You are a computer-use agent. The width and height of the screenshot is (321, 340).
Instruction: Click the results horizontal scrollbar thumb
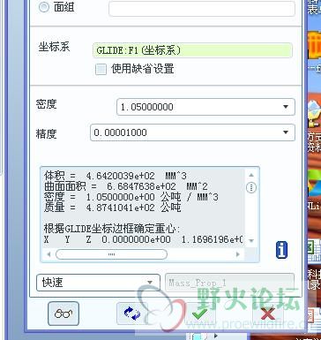tap(111, 254)
